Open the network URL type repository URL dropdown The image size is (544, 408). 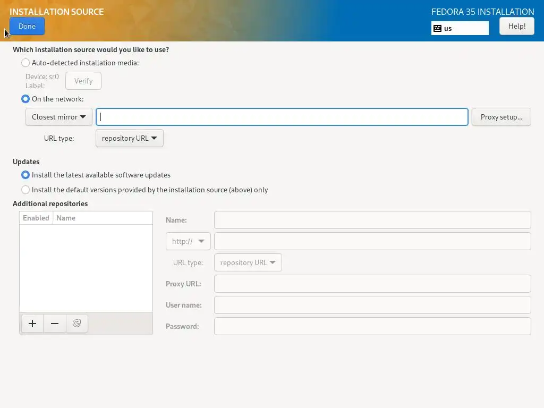click(130, 138)
